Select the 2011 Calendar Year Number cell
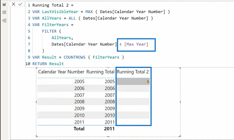Image resolution: width=234 pixels, height=140 pixels. click(79, 122)
